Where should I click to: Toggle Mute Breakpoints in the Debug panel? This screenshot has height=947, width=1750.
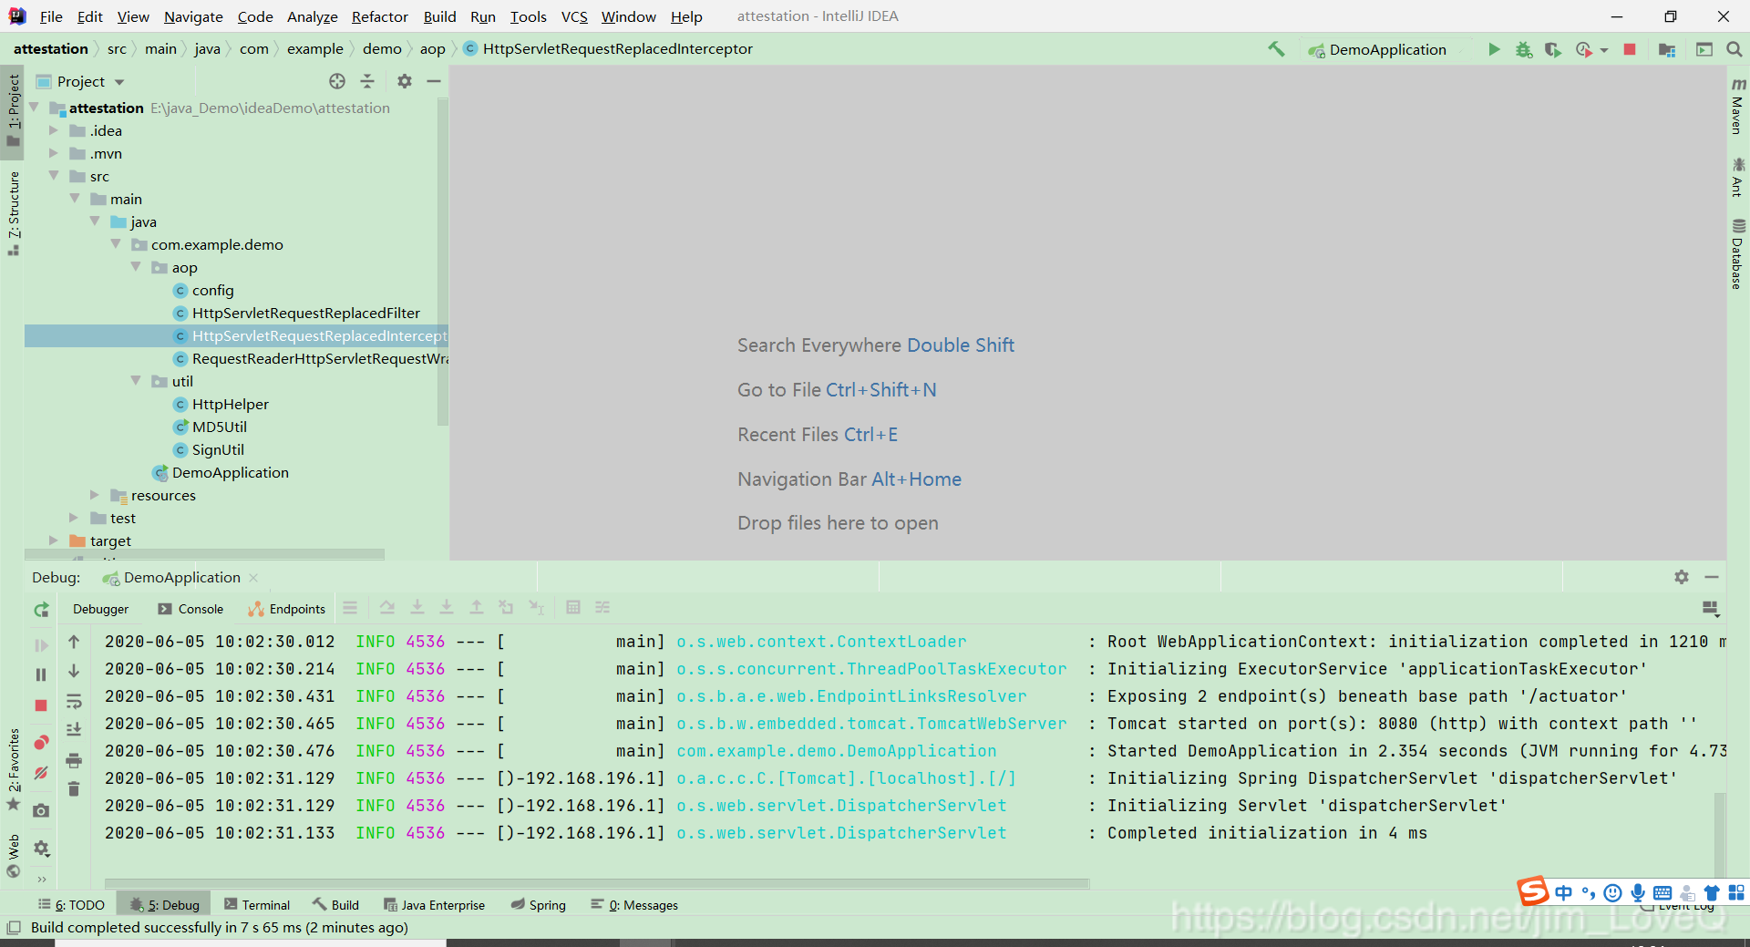tap(41, 773)
